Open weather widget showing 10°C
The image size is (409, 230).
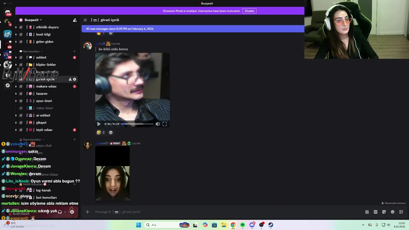(x=13, y=225)
